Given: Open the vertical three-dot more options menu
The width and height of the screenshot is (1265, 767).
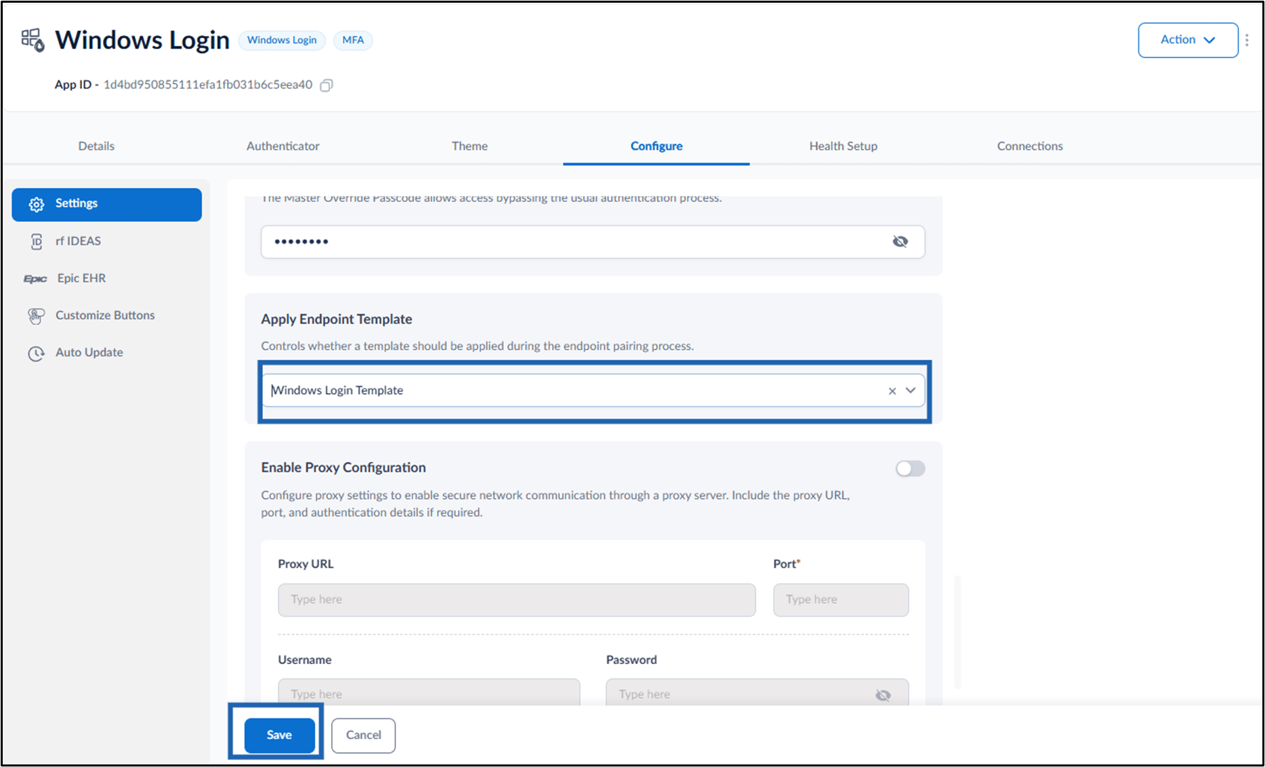Looking at the screenshot, I should 1247,40.
